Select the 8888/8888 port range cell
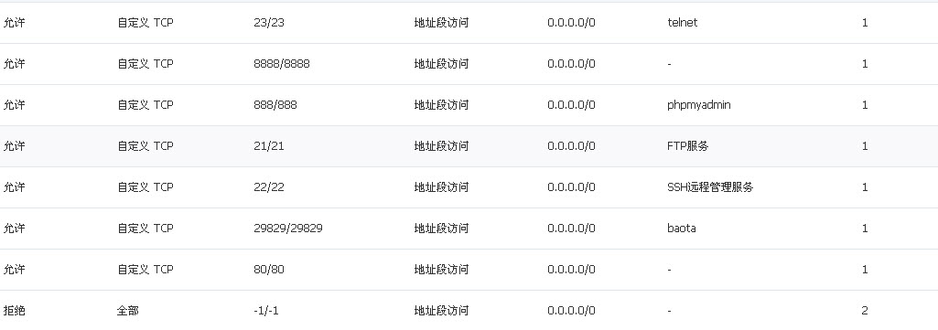The height and width of the screenshot is (330, 938). [282, 64]
